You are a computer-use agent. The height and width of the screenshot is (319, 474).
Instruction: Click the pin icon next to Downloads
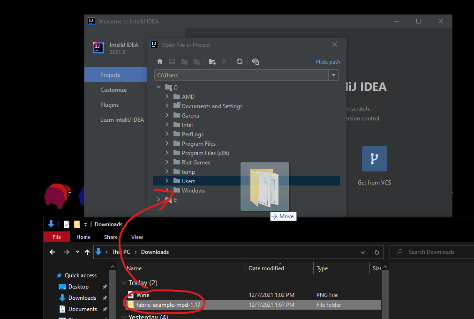pos(105,298)
